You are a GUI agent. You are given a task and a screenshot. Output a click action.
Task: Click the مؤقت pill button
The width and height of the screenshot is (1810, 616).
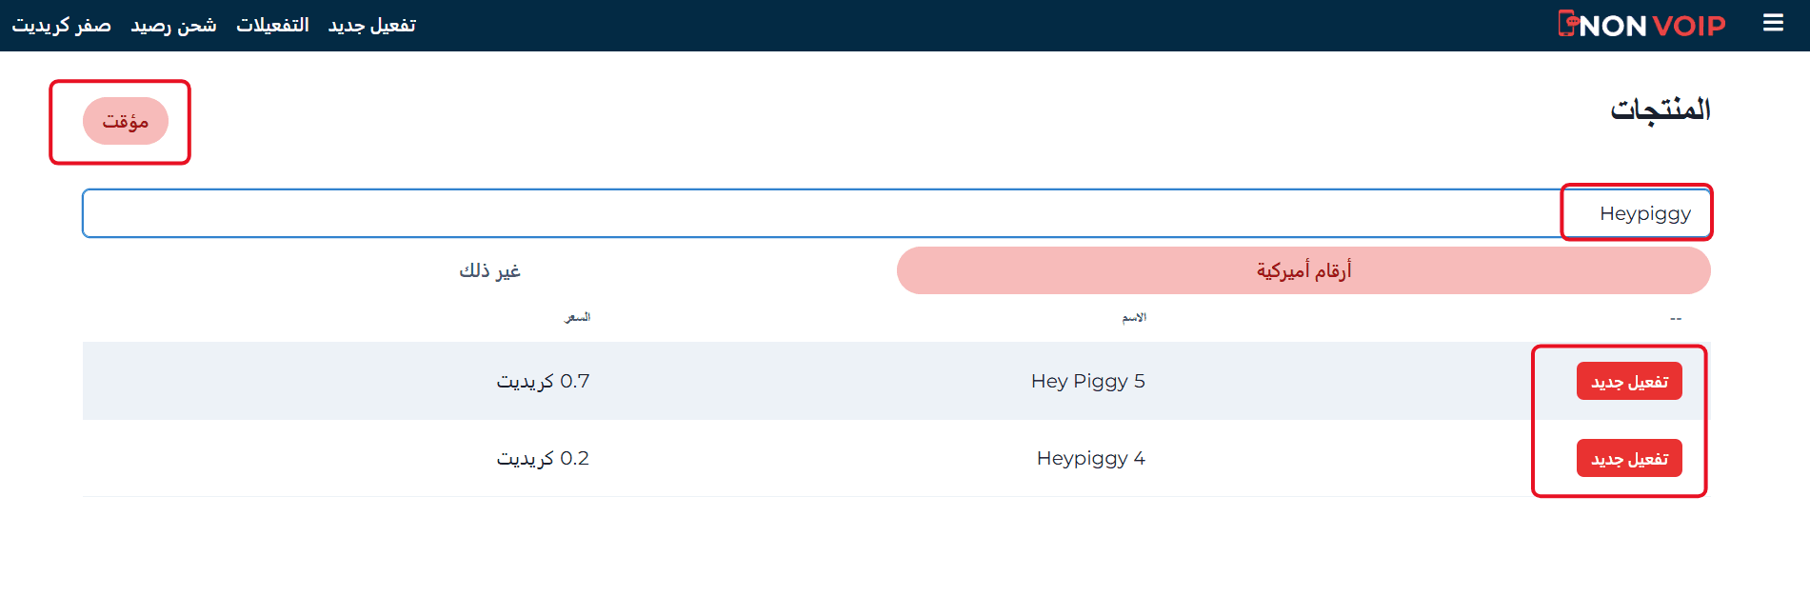126,121
